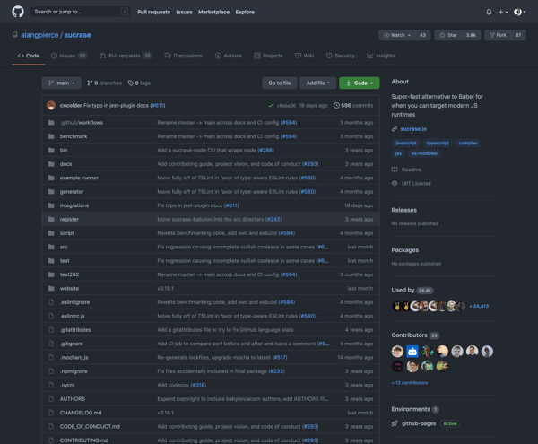Open the GitHub home logo
Viewport: 538px width, 444px height.
click(x=18, y=12)
